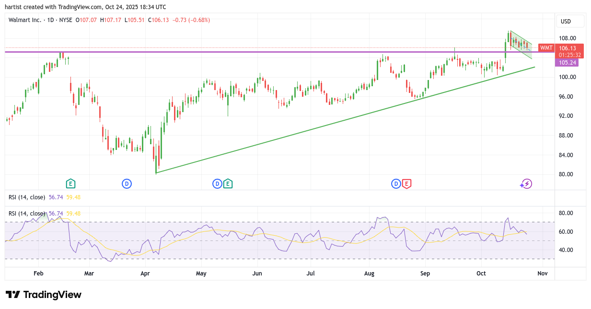Select the green descending channel drawing
Viewport: 591px width, 309px height.
pyautogui.click(x=521, y=44)
